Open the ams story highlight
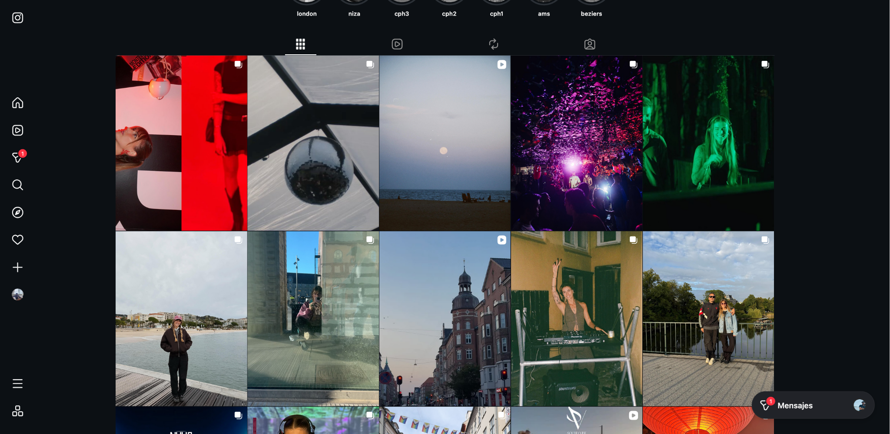 click(x=544, y=9)
